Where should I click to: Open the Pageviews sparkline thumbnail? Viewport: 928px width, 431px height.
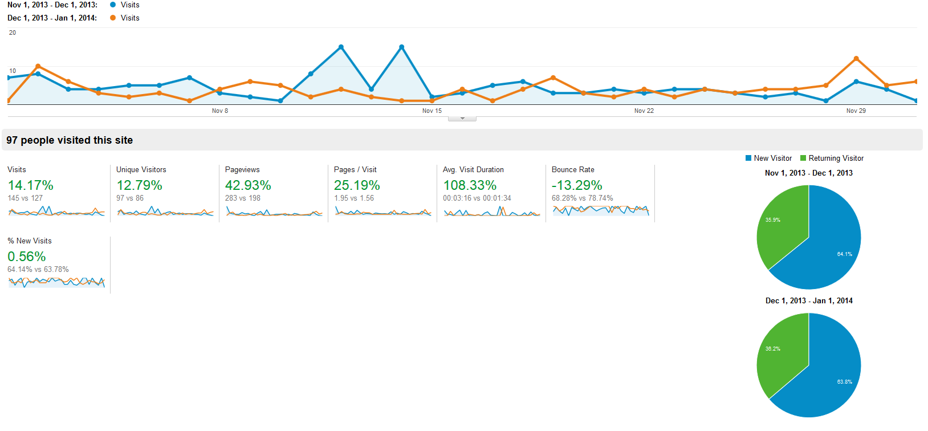click(x=274, y=211)
